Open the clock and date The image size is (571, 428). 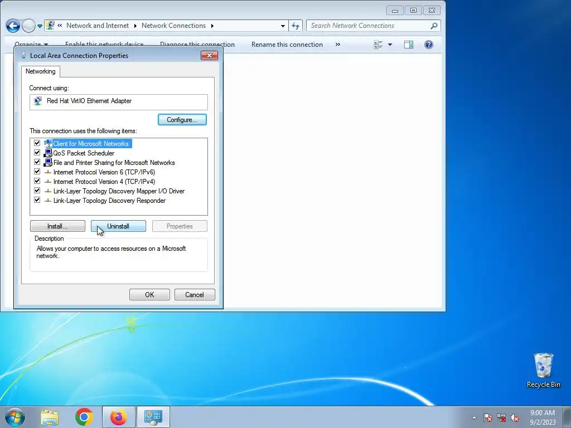[543, 417]
